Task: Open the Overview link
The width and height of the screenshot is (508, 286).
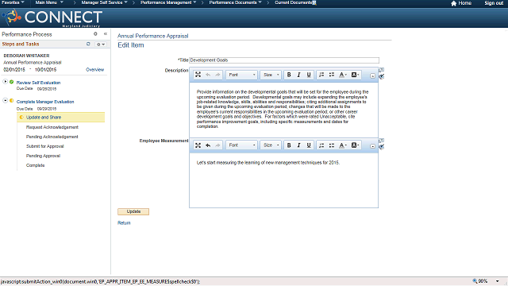Action: [x=95, y=70]
